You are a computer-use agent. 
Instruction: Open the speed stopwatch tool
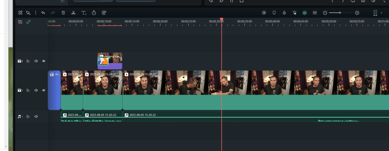[x=94, y=13]
